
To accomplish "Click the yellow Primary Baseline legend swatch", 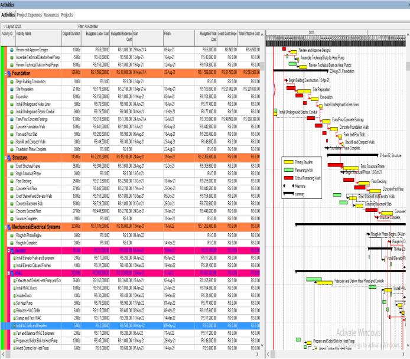I will [288, 162].
